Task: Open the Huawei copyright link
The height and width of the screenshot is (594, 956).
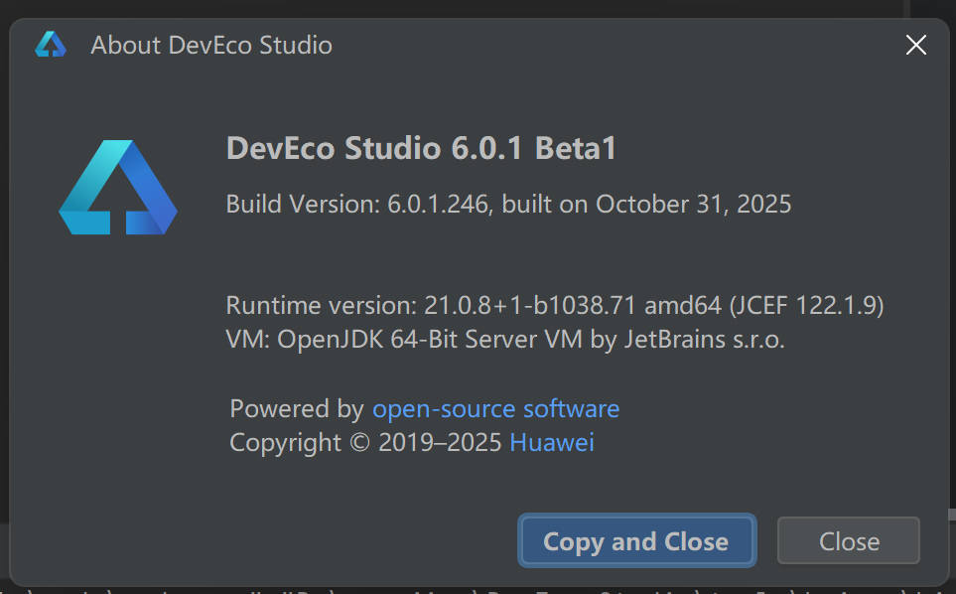Action: [x=551, y=442]
